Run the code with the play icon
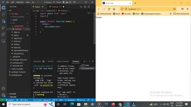191x107 pixels. click(x=81, y=7)
